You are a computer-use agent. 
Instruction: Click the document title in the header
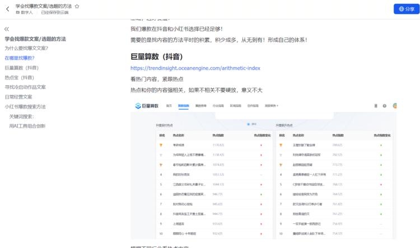43,6
